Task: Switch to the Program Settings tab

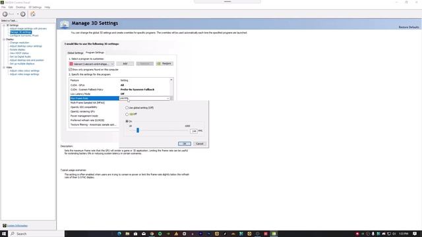Action: coord(95,53)
